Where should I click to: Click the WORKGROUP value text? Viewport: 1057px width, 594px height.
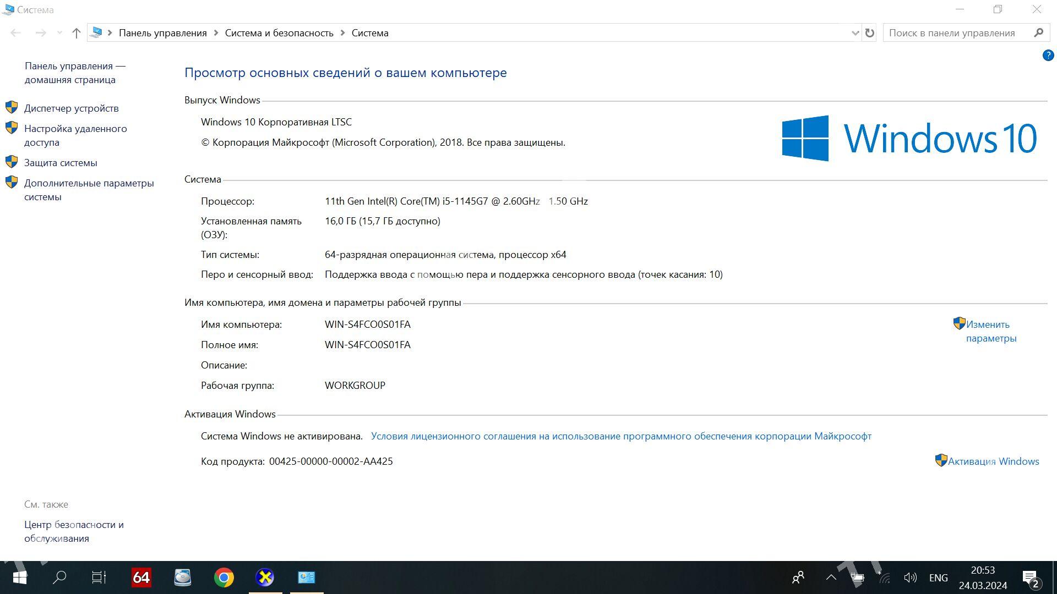click(x=355, y=386)
